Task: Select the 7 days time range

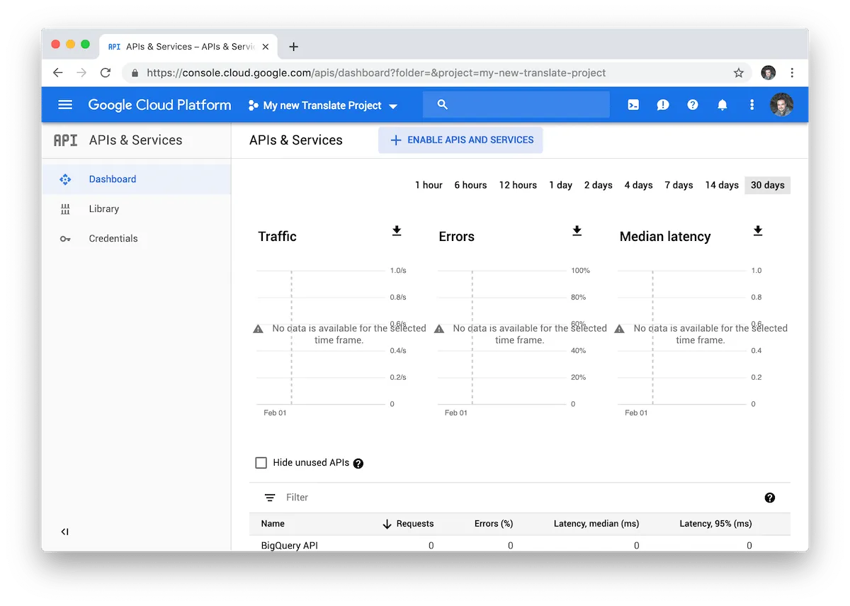Action: (x=679, y=185)
